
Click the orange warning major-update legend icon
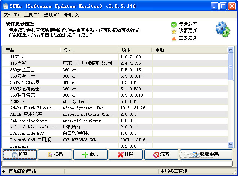coord(174,39)
